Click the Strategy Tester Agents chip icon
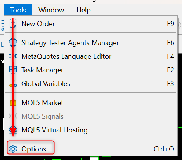182x160 pixels. [13, 42]
